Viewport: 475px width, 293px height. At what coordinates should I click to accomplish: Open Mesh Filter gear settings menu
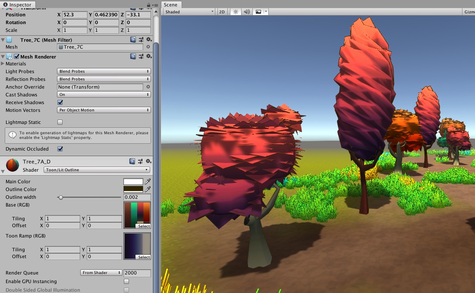pos(149,40)
